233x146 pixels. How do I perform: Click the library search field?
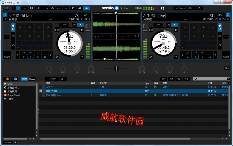click(212, 79)
